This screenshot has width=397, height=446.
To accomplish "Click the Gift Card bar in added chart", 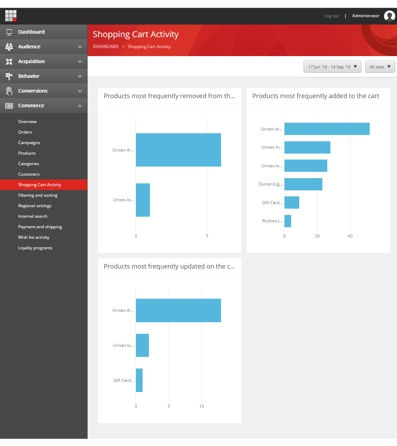I will (x=292, y=203).
